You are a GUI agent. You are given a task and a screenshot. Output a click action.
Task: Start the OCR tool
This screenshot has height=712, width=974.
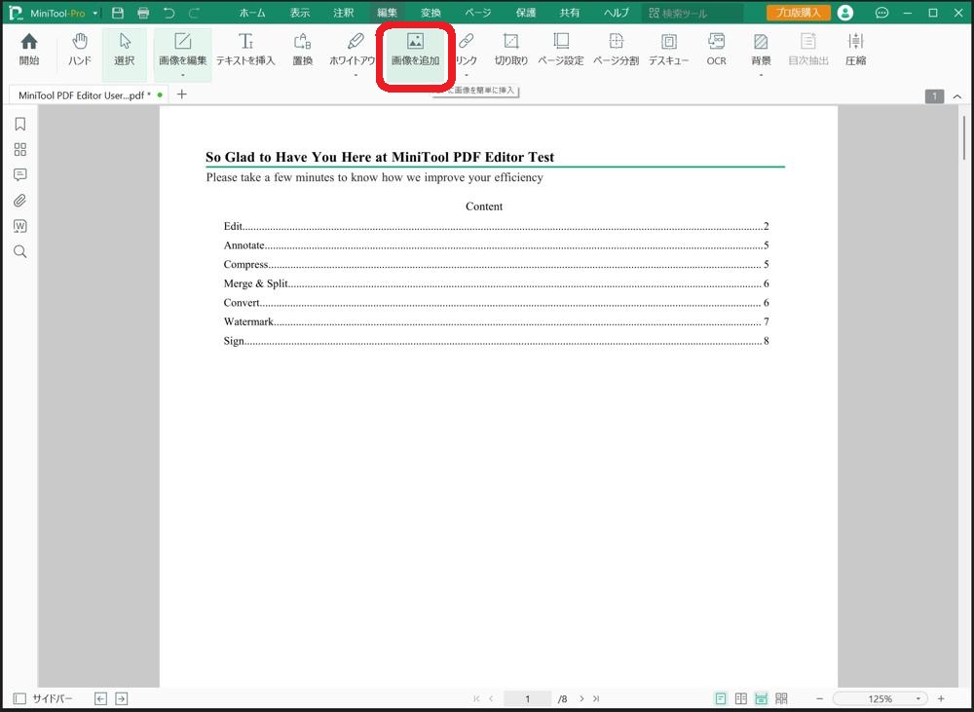point(716,50)
